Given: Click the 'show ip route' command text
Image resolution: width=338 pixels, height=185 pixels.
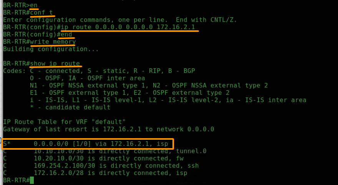Looking at the screenshot, I should click(x=55, y=64).
